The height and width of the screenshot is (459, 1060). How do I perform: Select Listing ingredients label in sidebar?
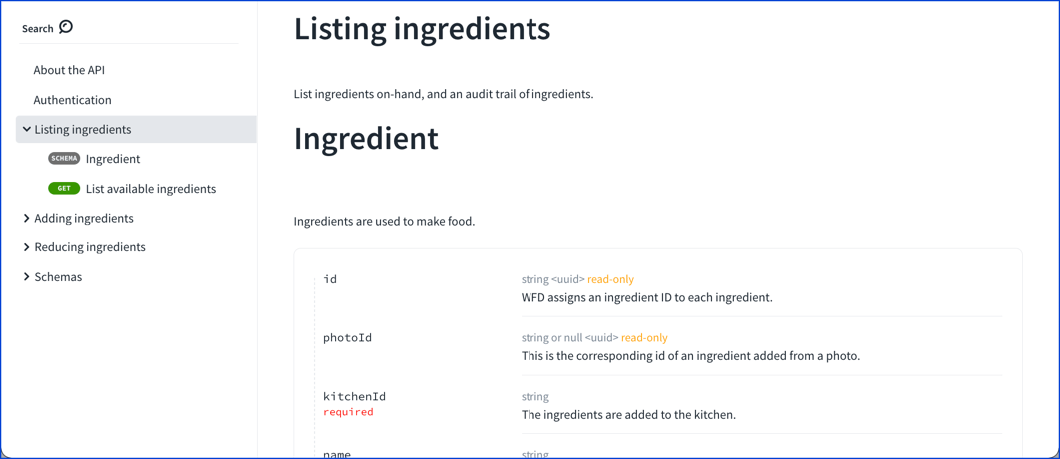[x=83, y=129]
